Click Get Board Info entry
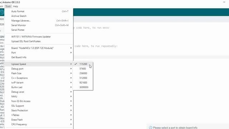The image size is (229, 129). tap(39, 57)
